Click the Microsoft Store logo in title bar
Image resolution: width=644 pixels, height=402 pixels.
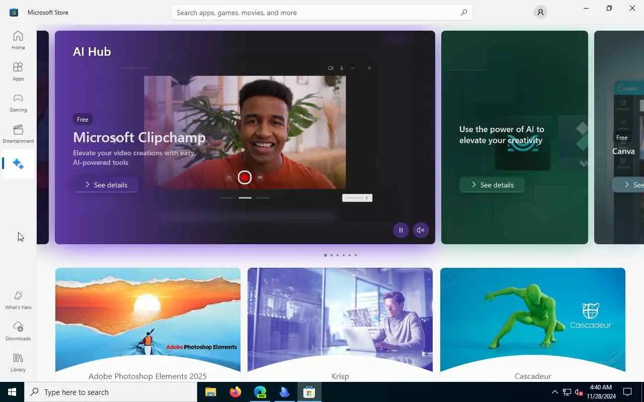click(x=14, y=13)
